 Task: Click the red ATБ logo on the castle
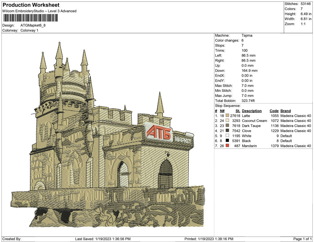(159, 133)
